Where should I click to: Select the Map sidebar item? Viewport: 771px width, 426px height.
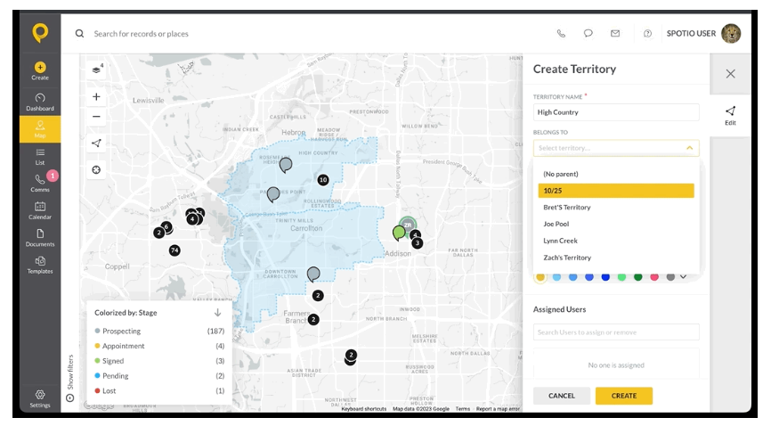(40, 129)
